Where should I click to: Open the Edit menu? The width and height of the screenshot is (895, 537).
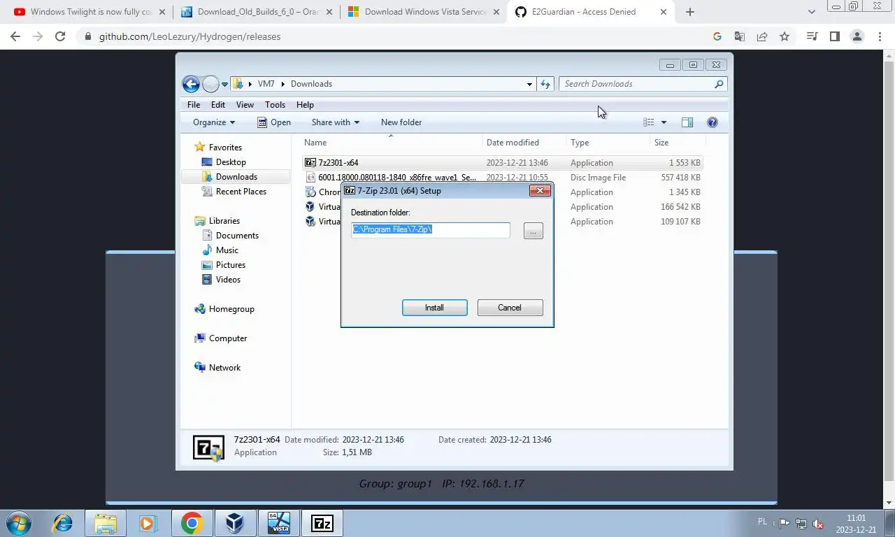(218, 105)
